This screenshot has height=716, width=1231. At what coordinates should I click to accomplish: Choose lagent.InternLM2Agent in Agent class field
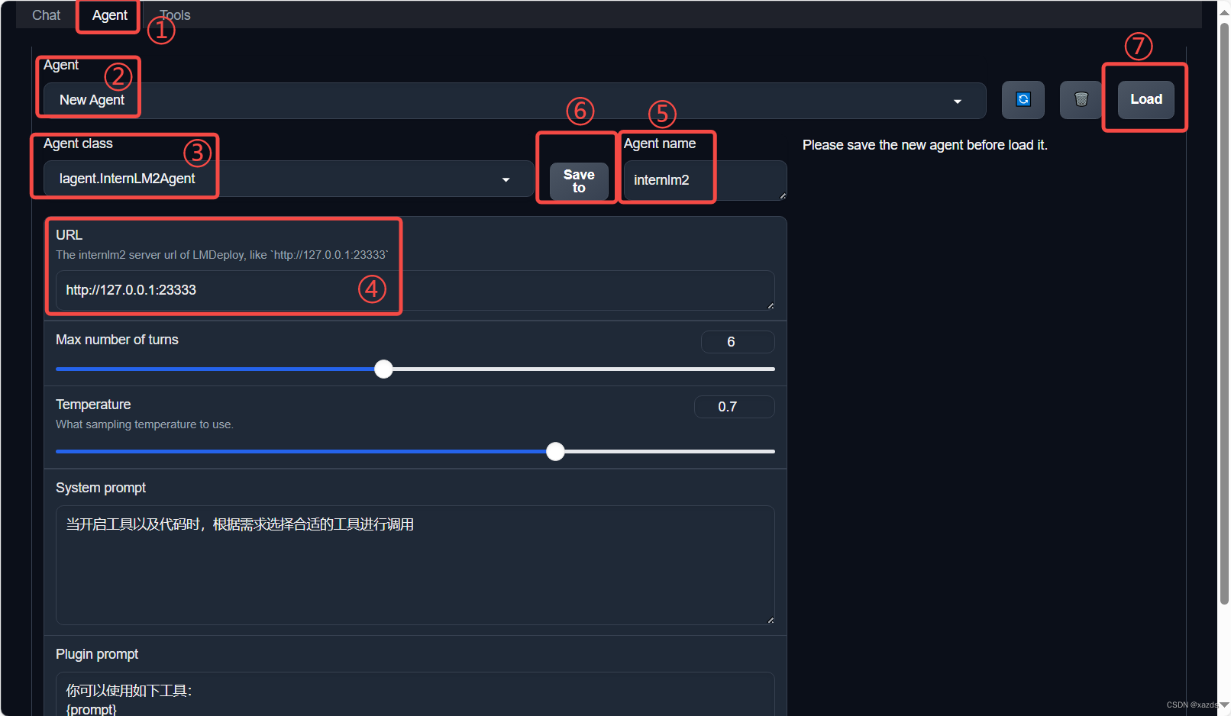288,179
